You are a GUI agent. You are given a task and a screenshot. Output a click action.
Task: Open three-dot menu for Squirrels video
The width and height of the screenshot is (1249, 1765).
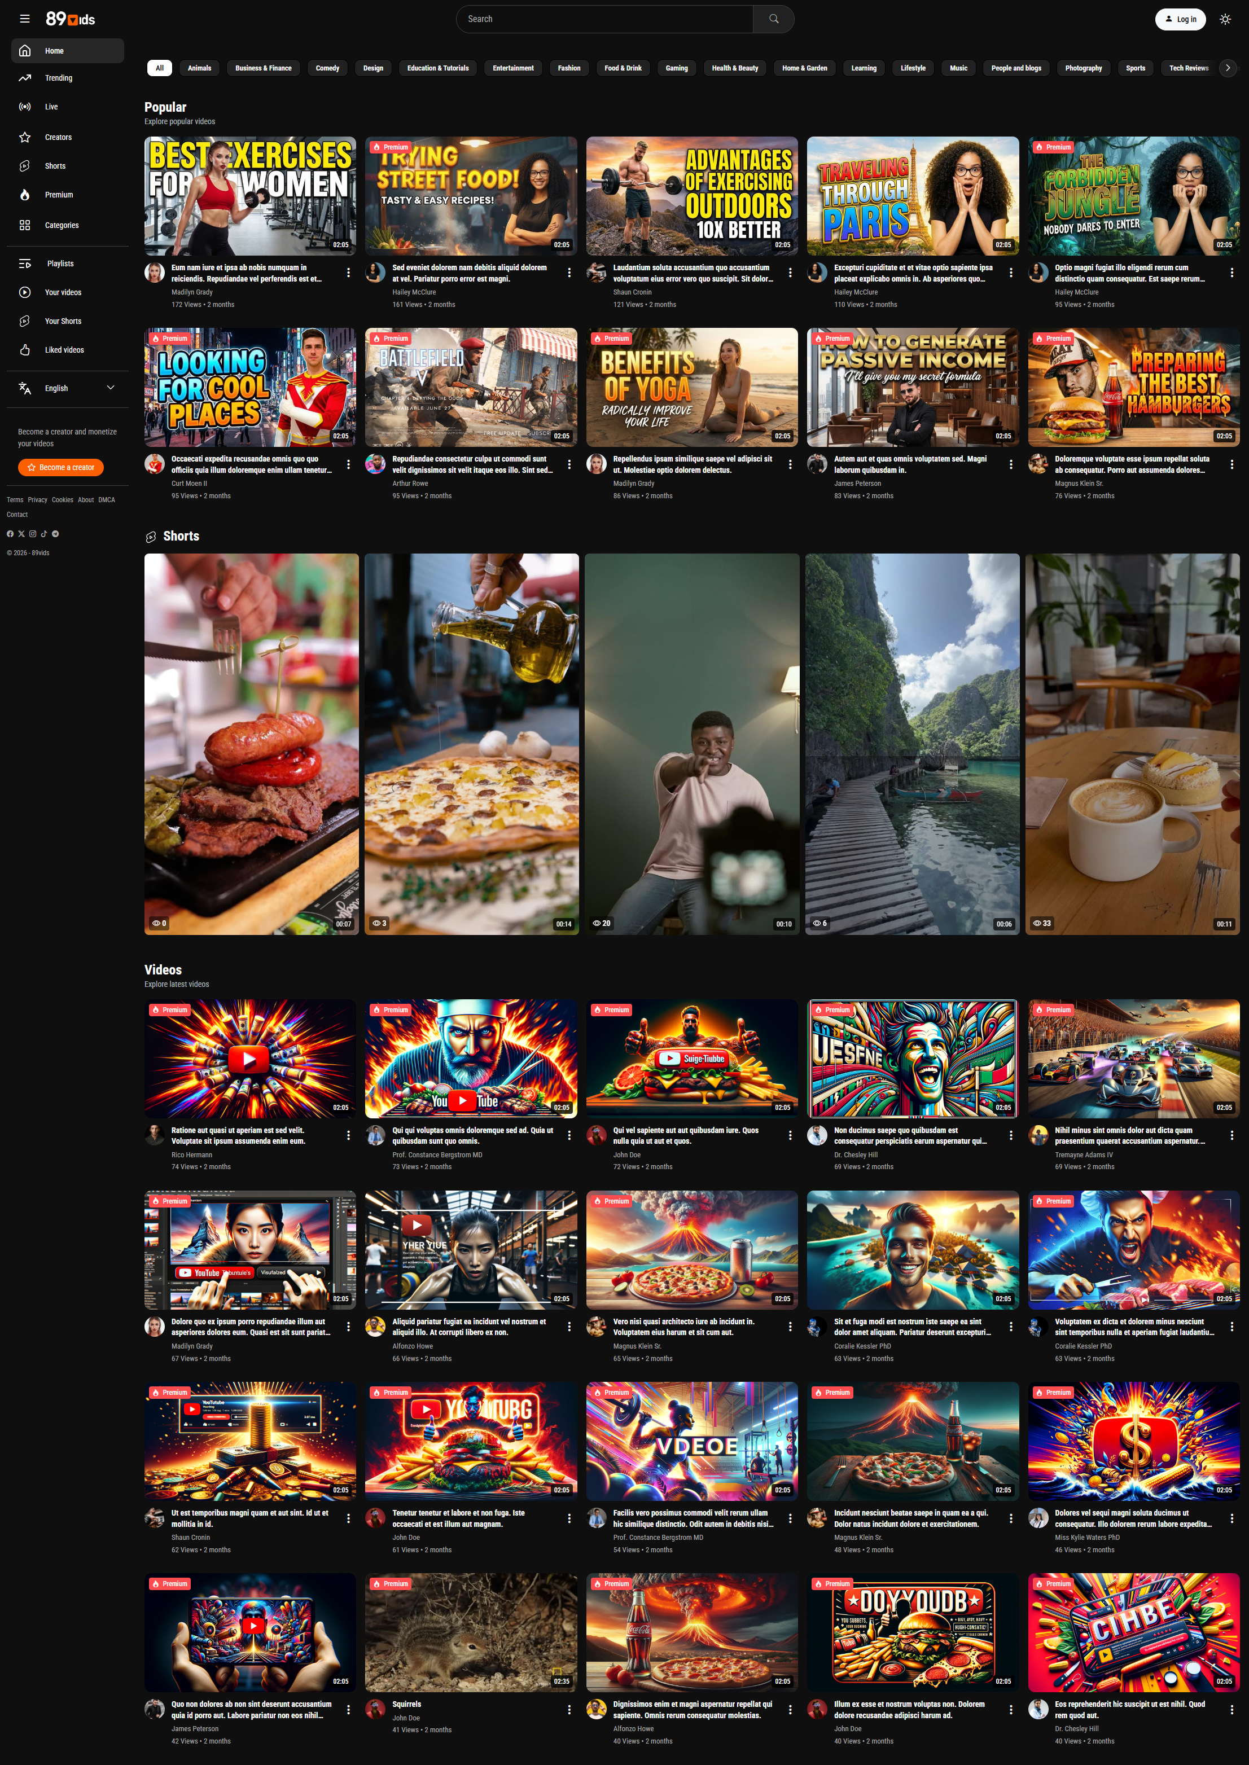point(569,1710)
